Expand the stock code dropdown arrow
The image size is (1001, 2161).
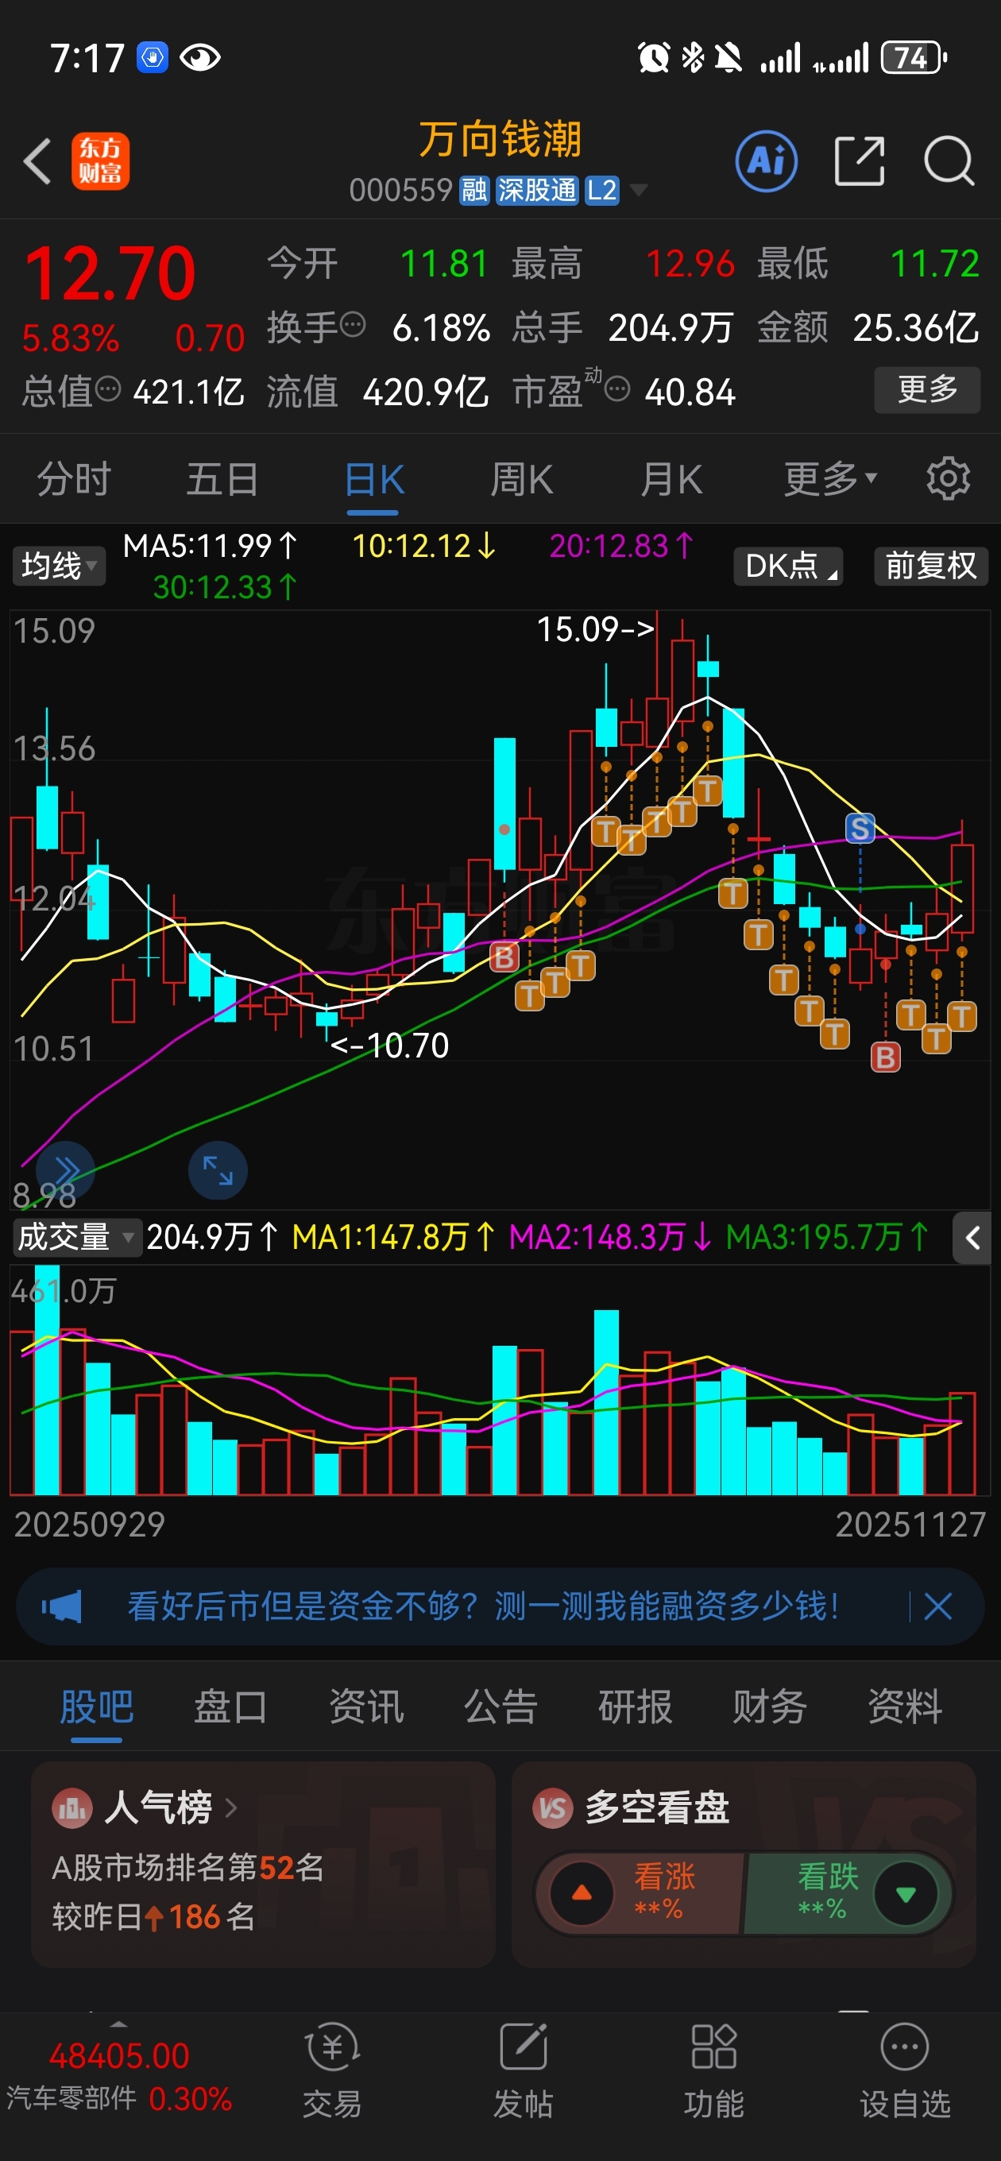pyautogui.click(x=639, y=191)
